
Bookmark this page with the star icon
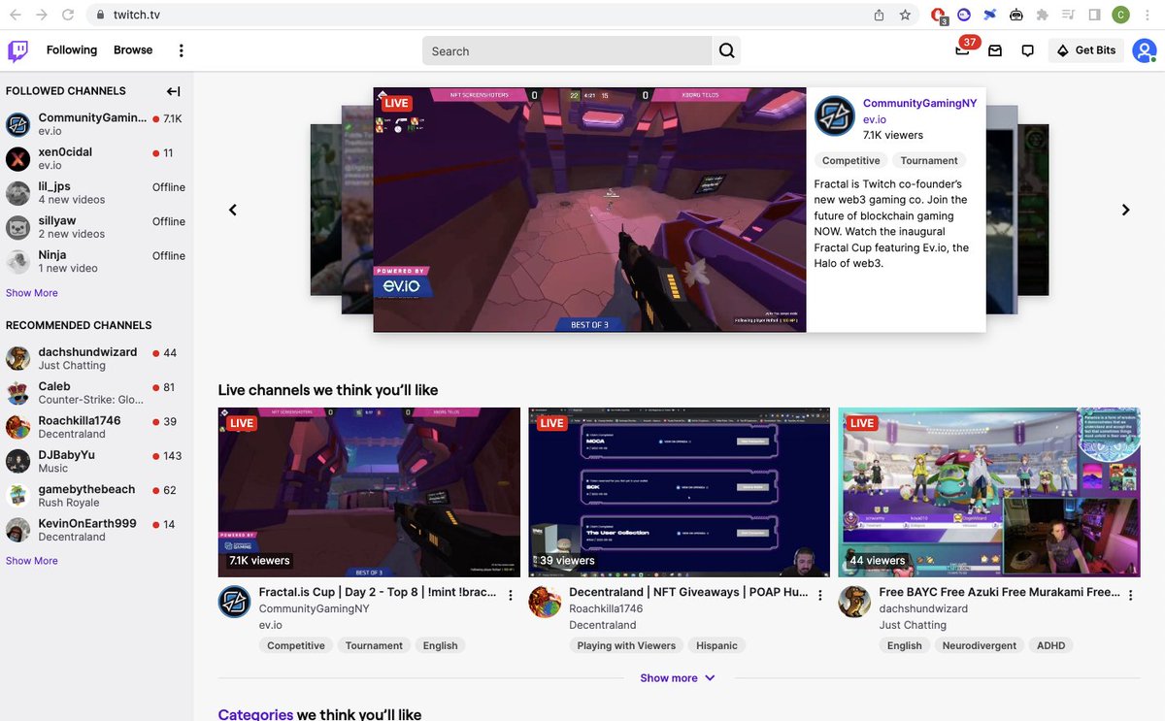[905, 15]
